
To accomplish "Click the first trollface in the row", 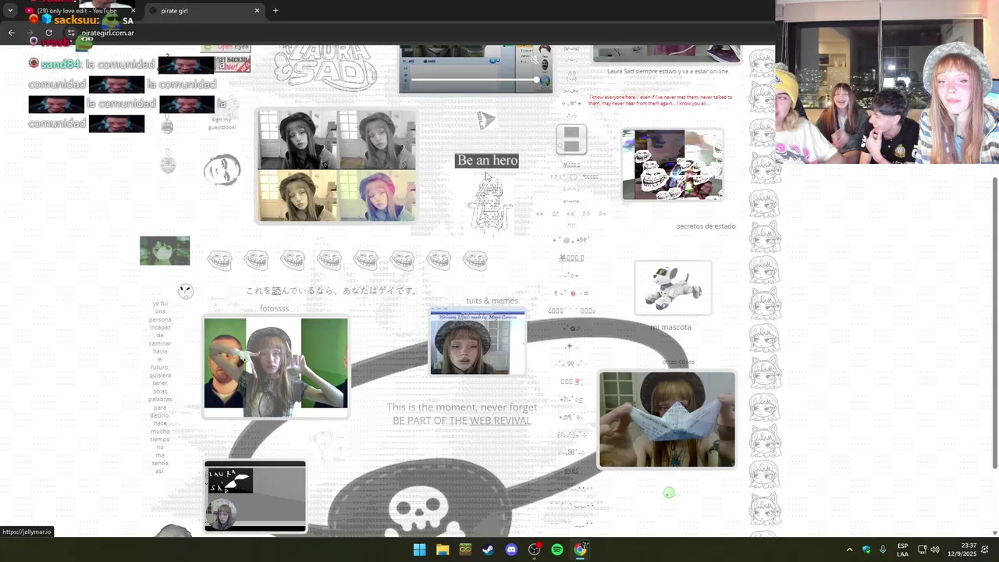I will coord(220,260).
